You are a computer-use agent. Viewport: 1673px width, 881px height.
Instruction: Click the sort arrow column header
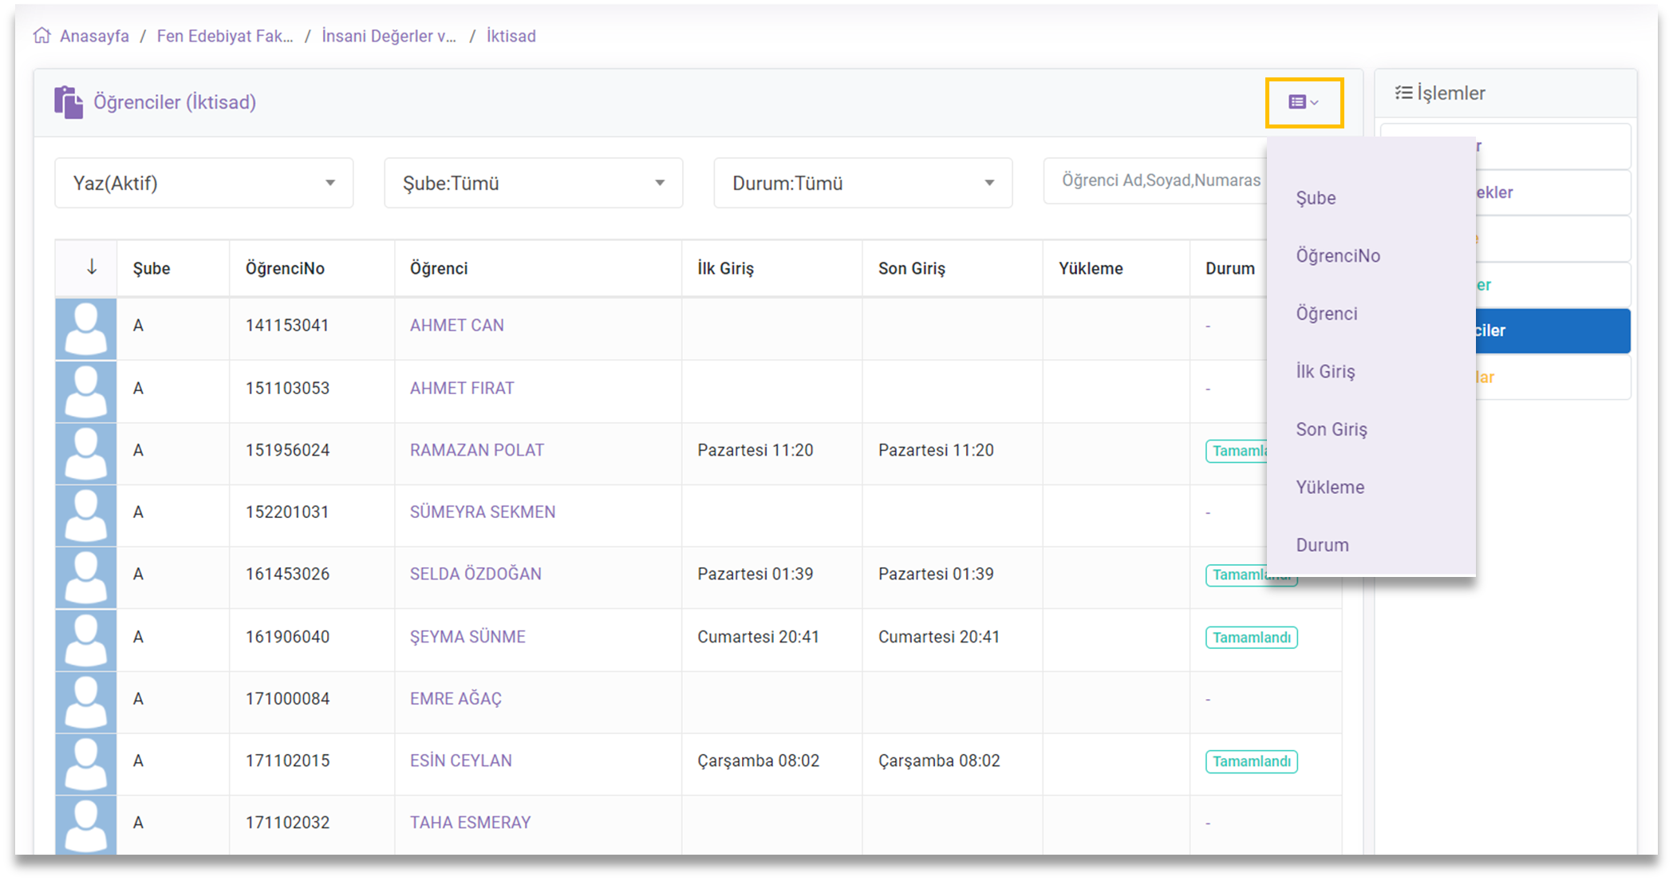pos(92,267)
